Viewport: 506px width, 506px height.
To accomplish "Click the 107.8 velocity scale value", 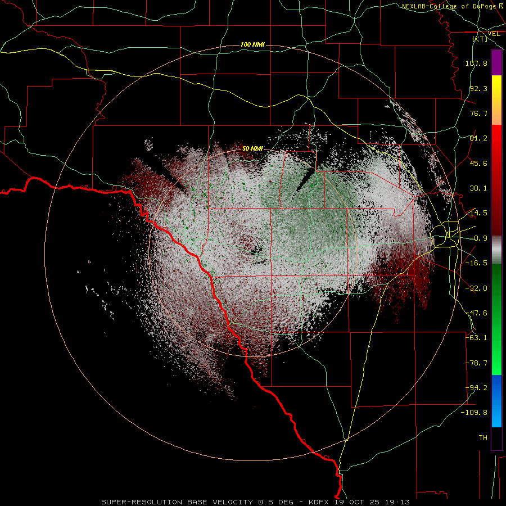I will (476, 63).
